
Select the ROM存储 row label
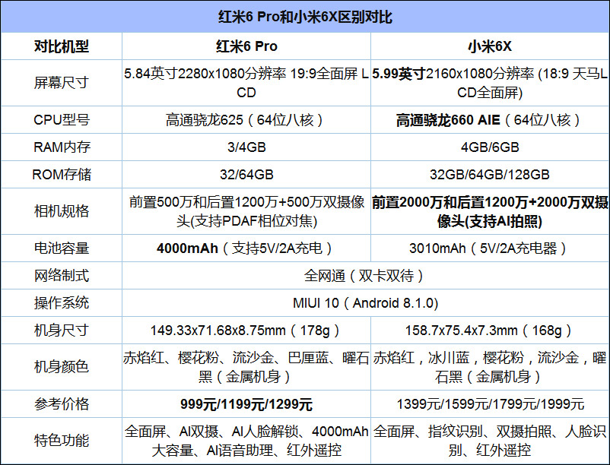point(62,175)
